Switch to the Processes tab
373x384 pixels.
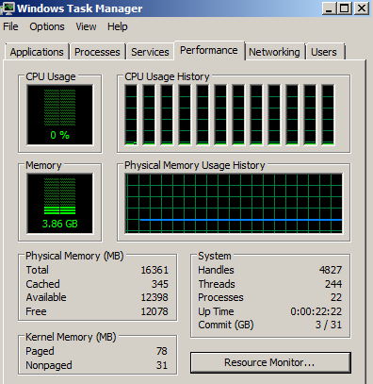coord(97,52)
